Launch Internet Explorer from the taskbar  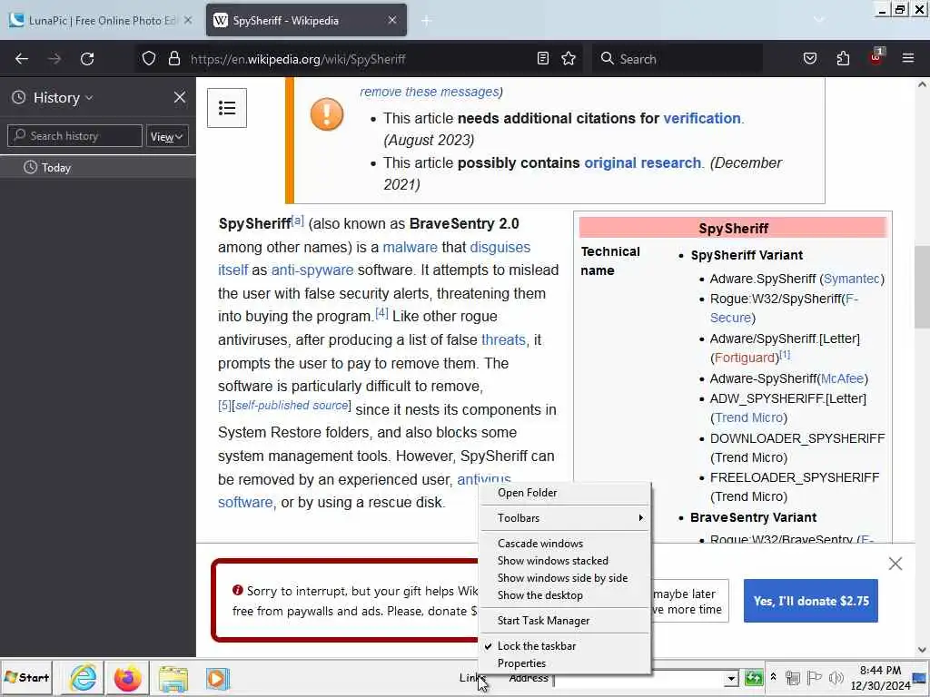pyautogui.click(x=84, y=678)
